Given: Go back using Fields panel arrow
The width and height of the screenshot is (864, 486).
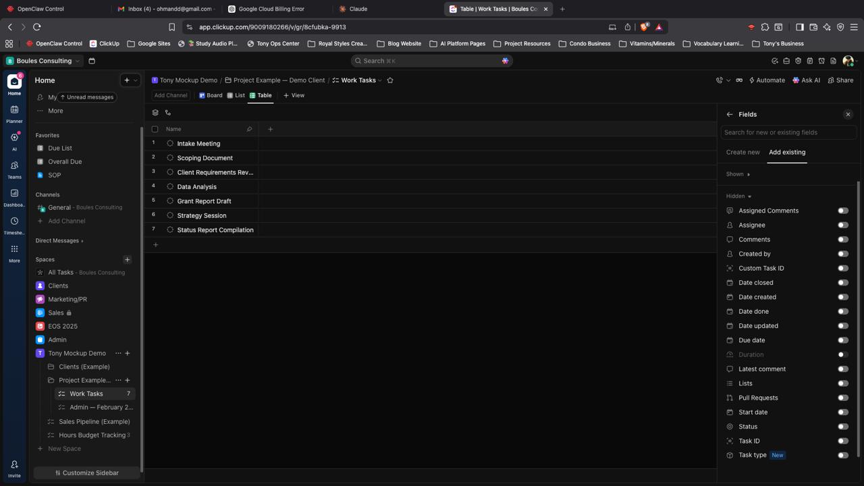Looking at the screenshot, I should tap(730, 115).
